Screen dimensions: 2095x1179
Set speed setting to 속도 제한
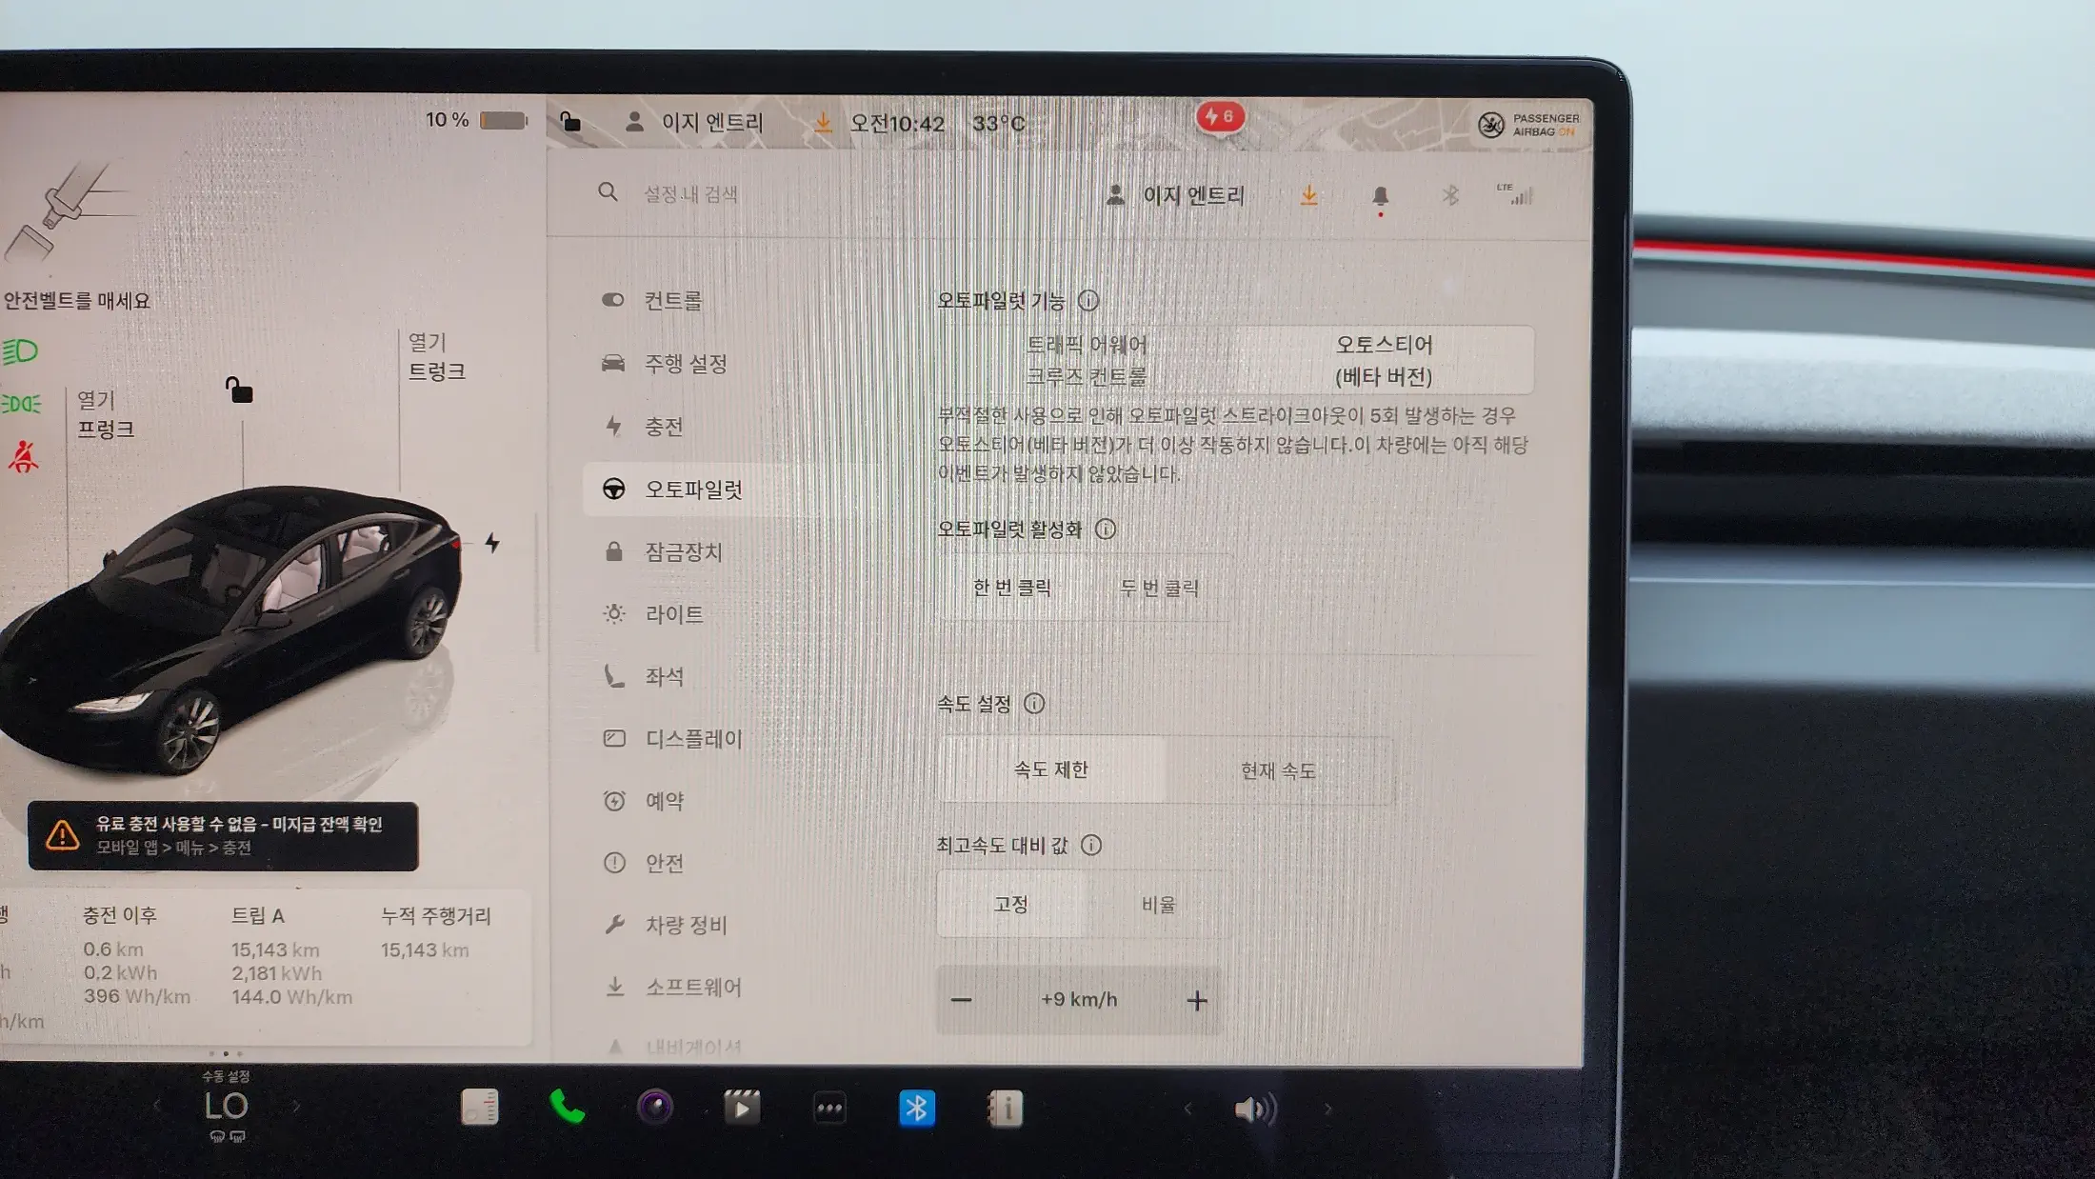pyautogui.click(x=1051, y=769)
